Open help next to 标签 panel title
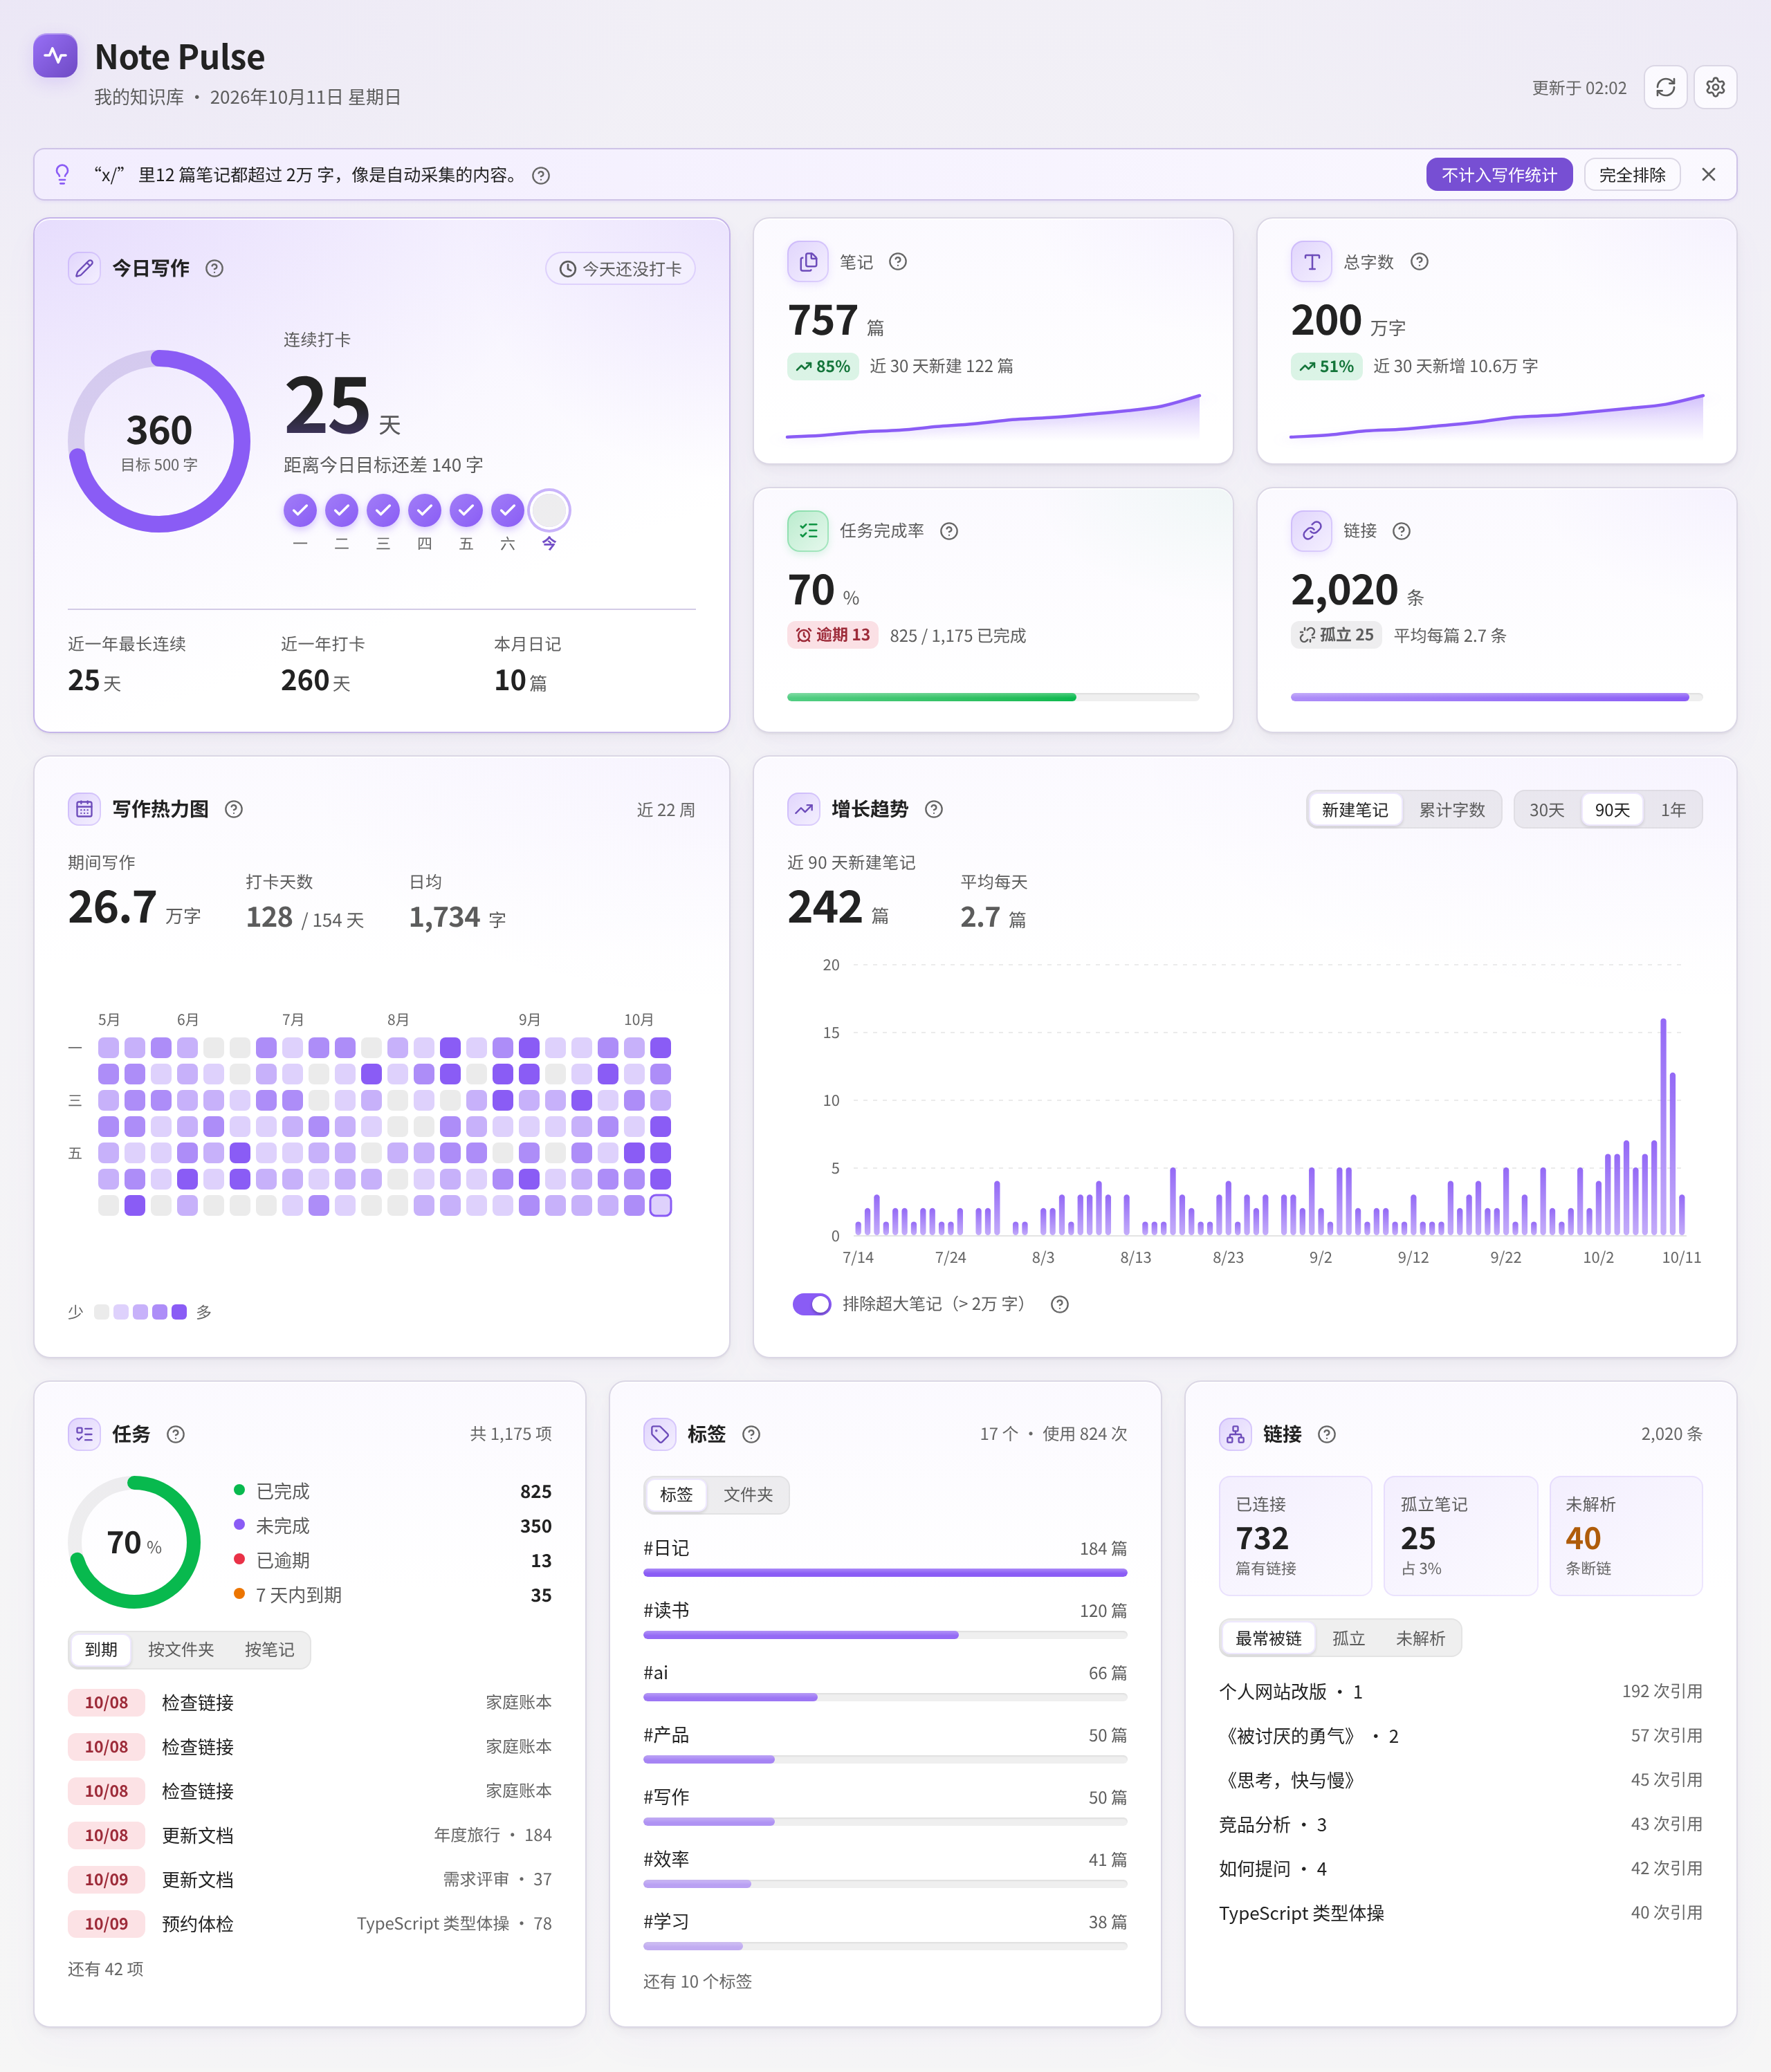1771x2072 pixels. (751, 1434)
